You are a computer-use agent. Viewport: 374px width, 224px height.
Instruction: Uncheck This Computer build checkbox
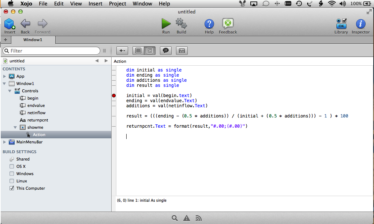[x=12, y=188]
